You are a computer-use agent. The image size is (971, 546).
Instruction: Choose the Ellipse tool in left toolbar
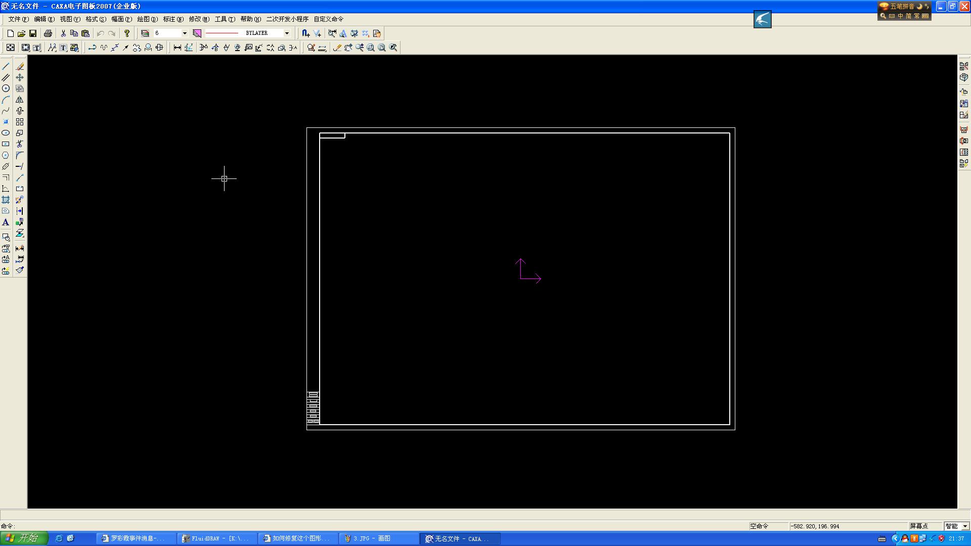(x=6, y=133)
